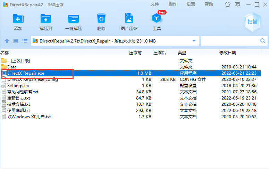Select the Data folder
The width and height of the screenshot is (269, 169).
coord(12,67)
